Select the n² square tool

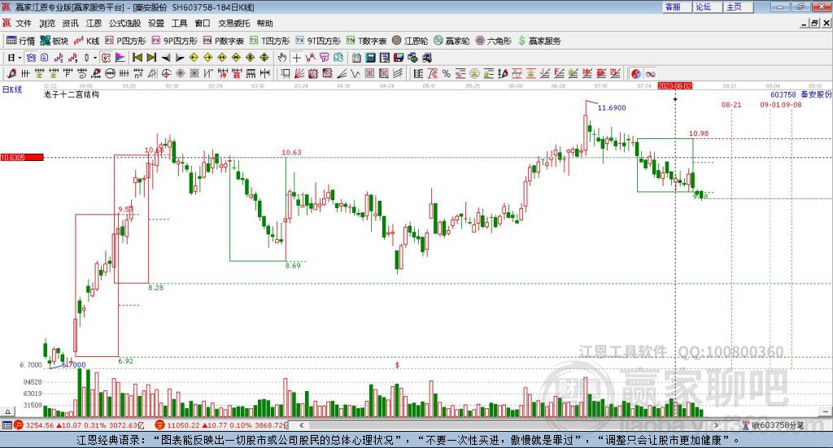coord(138,74)
